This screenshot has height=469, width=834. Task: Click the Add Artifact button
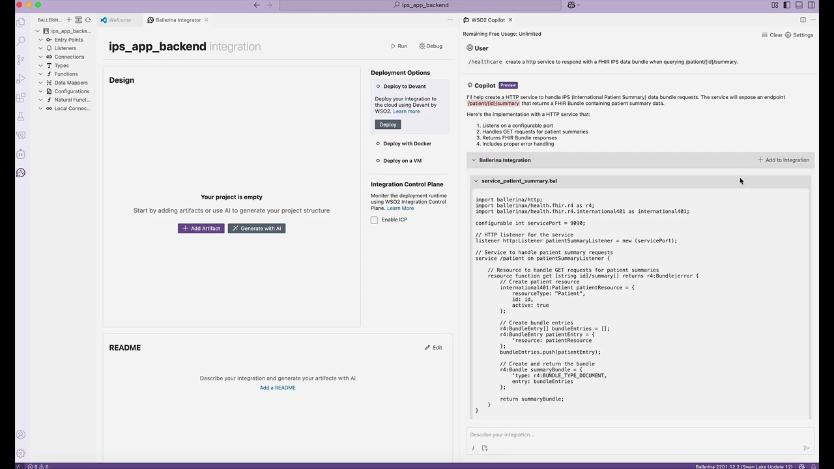pyautogui.click(x=201, y=229)
